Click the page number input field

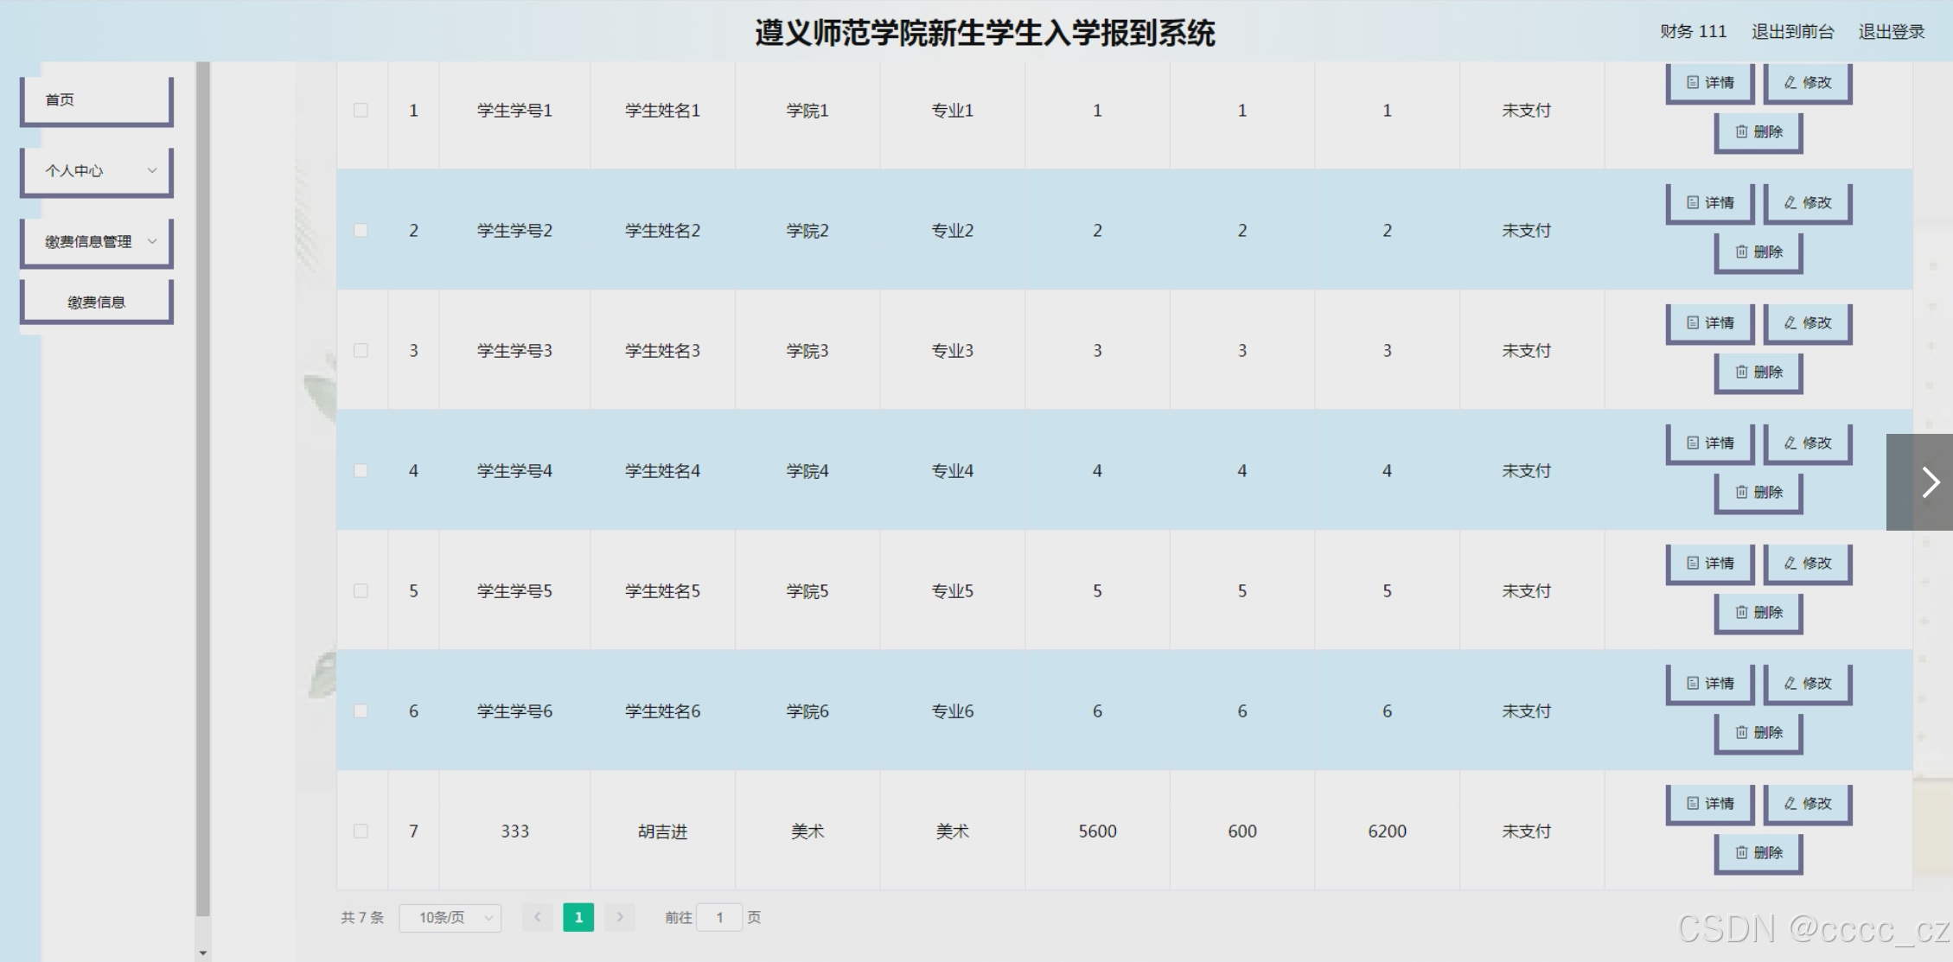click(x=718, y=917)
